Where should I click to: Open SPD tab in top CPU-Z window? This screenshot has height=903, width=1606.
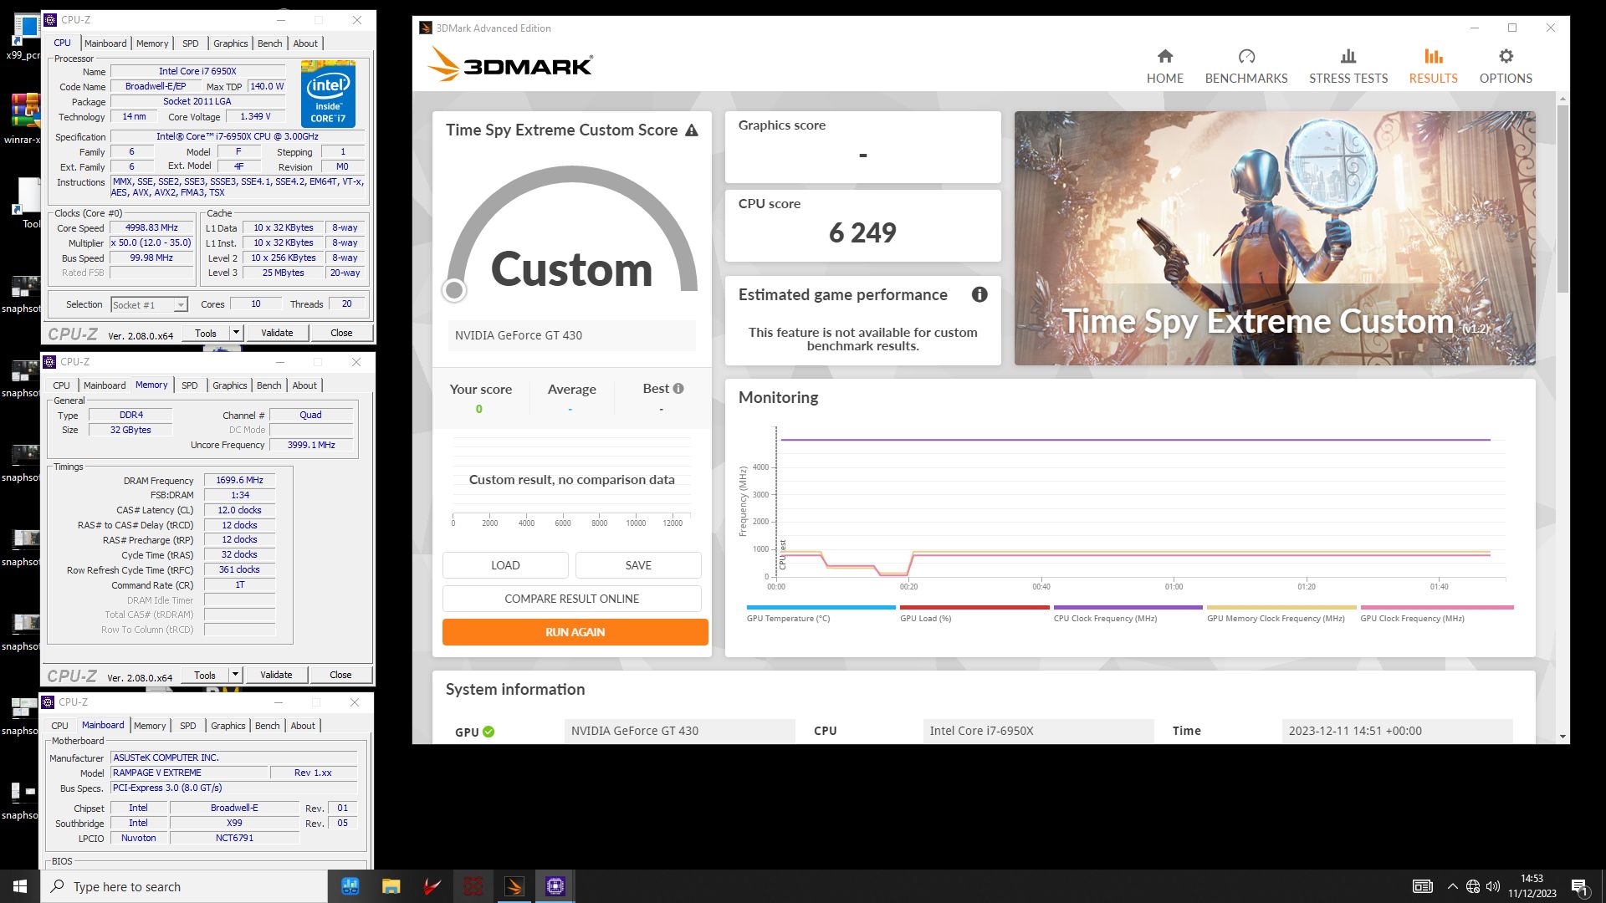[191, 43]
